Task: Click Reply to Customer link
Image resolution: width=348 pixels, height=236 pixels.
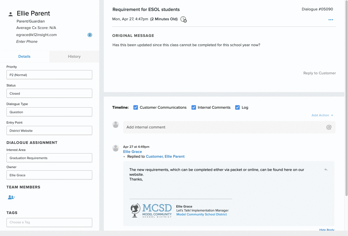Action: pyautogui.click(x=319, y=73)
